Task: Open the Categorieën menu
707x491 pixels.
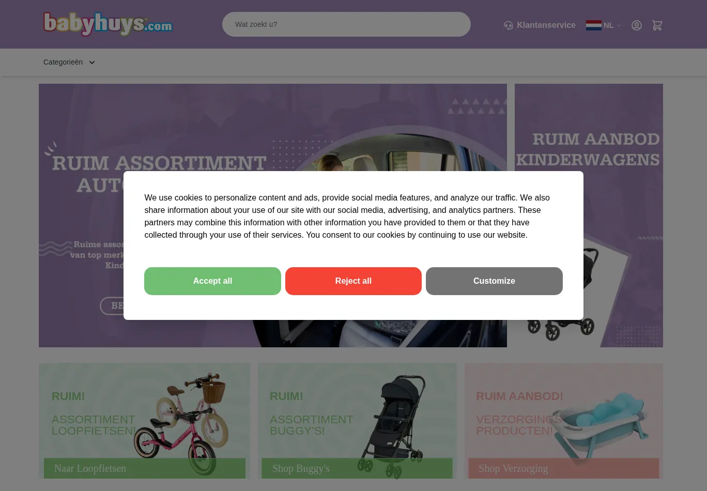Action: point(69,62)
